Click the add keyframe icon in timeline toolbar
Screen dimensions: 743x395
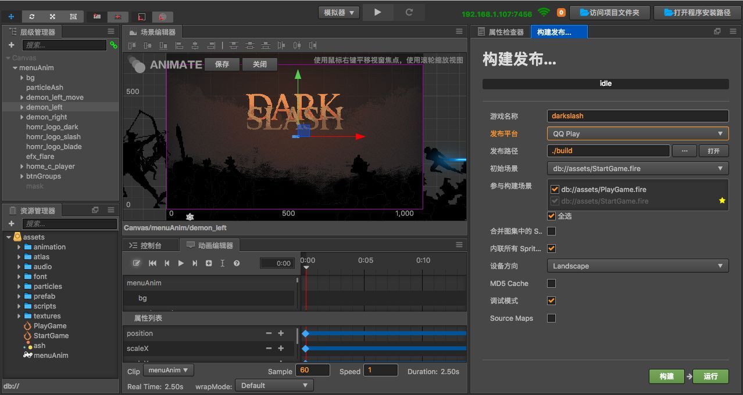209,263
